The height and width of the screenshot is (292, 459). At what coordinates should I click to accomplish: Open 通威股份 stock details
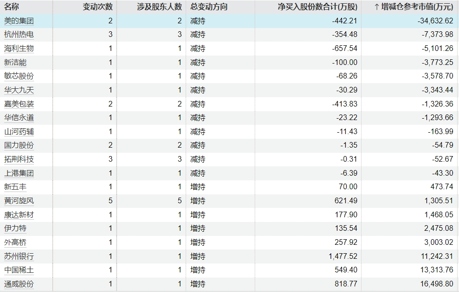pyautogui.click(x=19, y=284)
